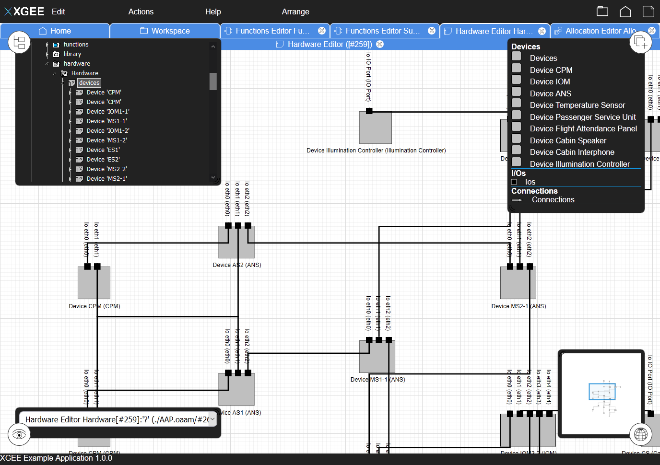Select the Device AS1 block
660x465 pixels.
236,389
